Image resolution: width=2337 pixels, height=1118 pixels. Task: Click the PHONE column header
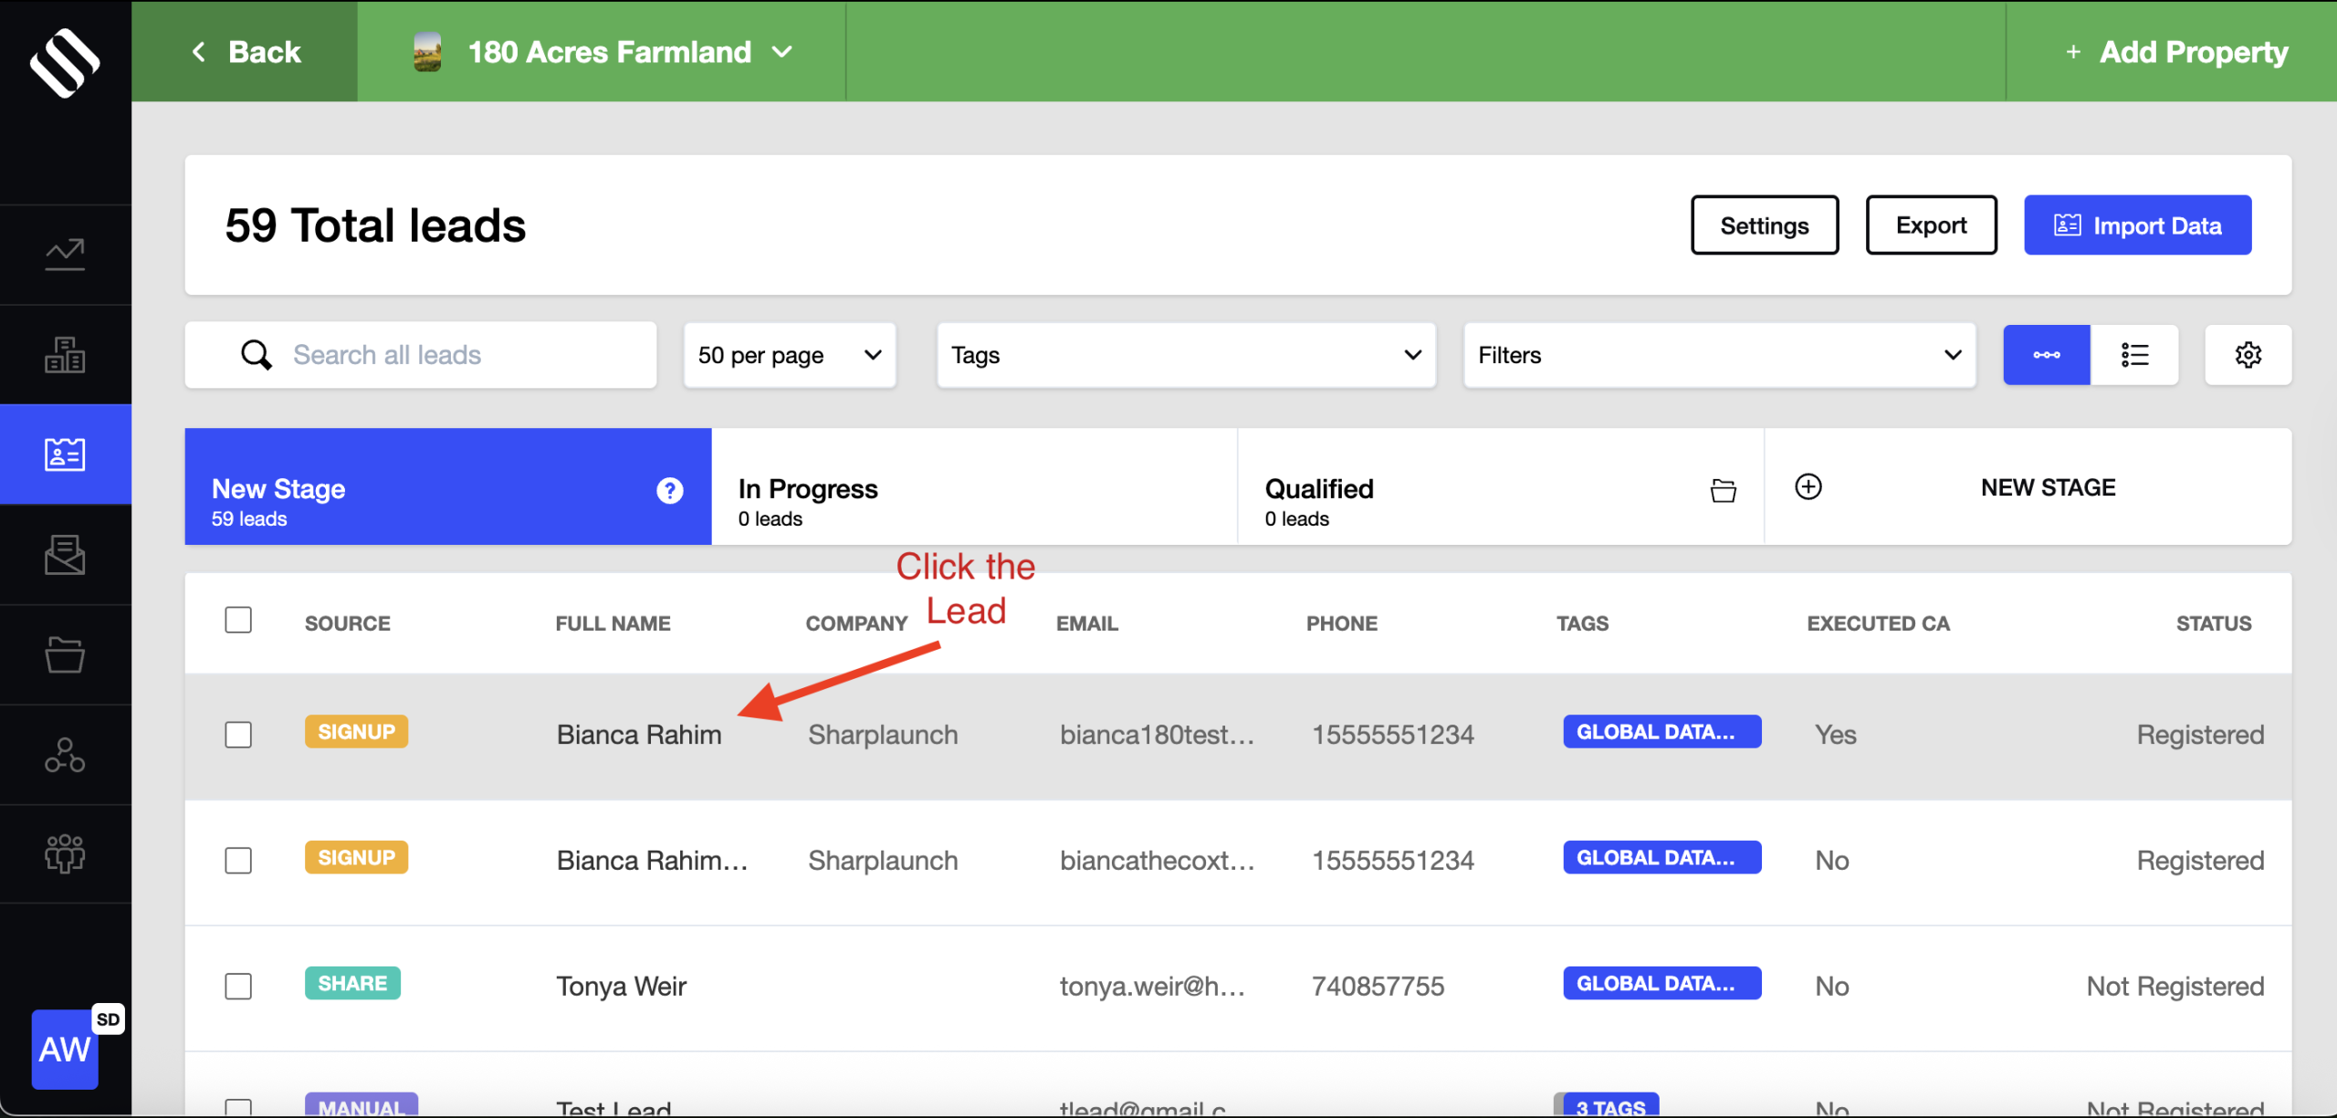[1341, 624]
